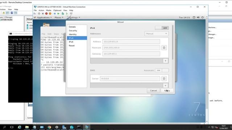232x130 pixels.
Task: Click the CentOS clock Tue 14:21
Action: 185,17
